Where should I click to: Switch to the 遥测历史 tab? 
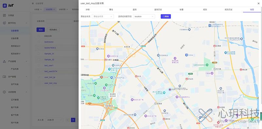(158, 10)
